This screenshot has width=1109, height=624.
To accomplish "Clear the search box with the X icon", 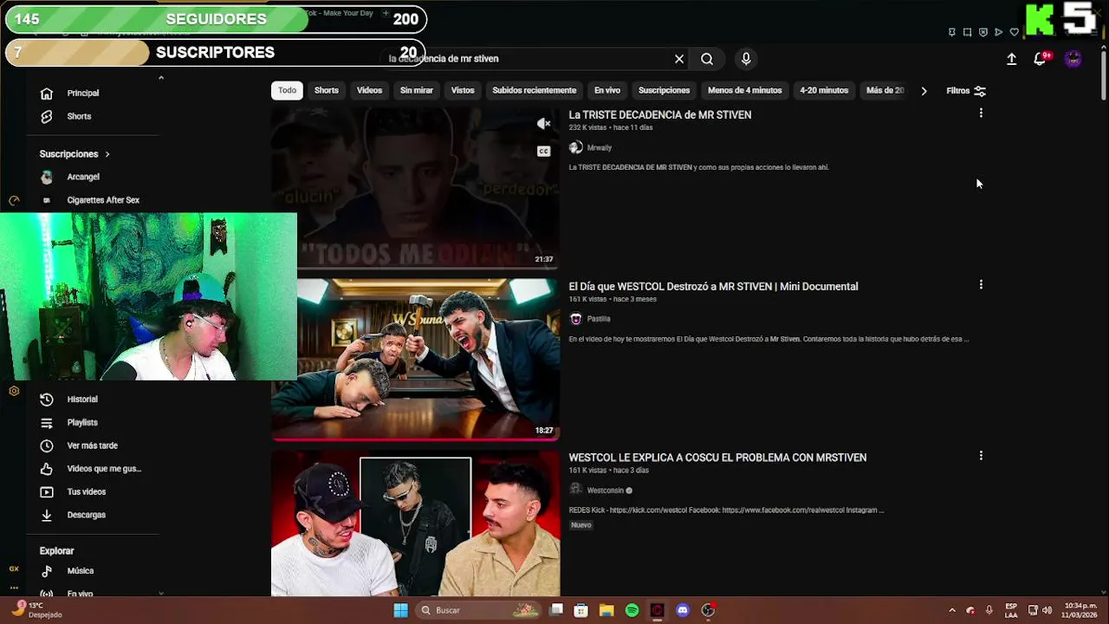I will [679, 59].
